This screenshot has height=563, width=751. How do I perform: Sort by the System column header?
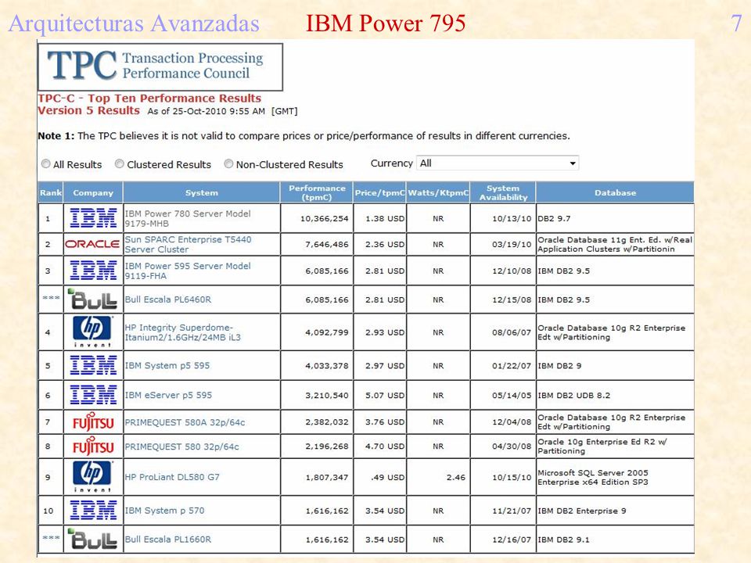(202, 192)
